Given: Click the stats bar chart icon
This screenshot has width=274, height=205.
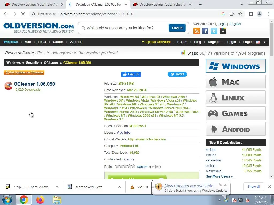Looking at the screenshot, I should [183, 53].
